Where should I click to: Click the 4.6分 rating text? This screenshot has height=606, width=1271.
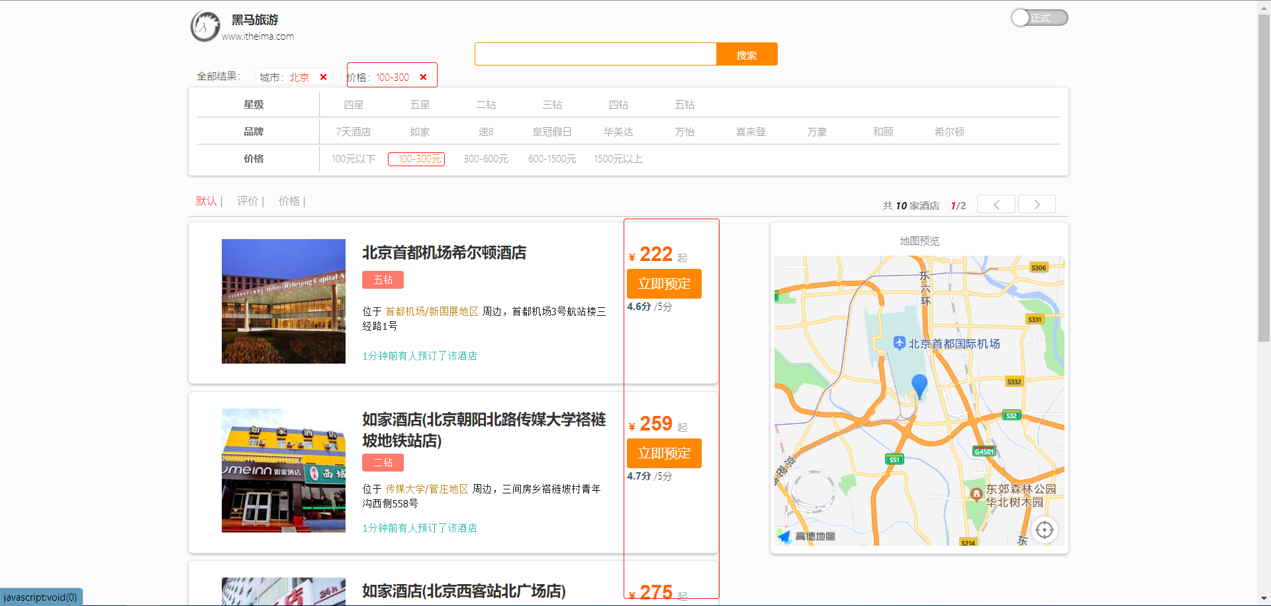[x=639, y=307]
